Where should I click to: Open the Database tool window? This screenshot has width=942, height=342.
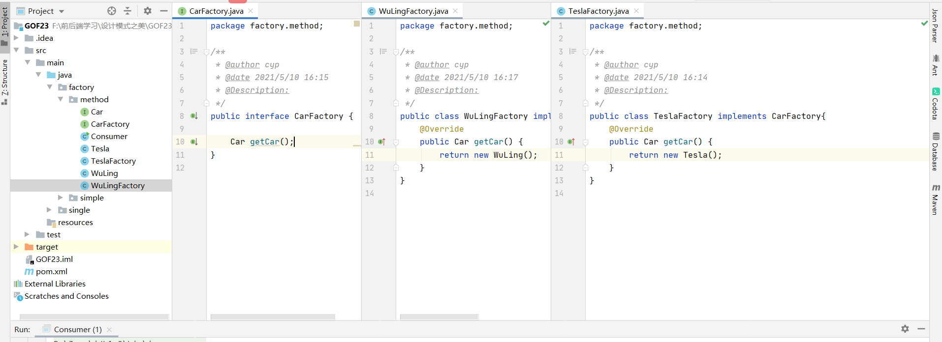pos(935,151)
